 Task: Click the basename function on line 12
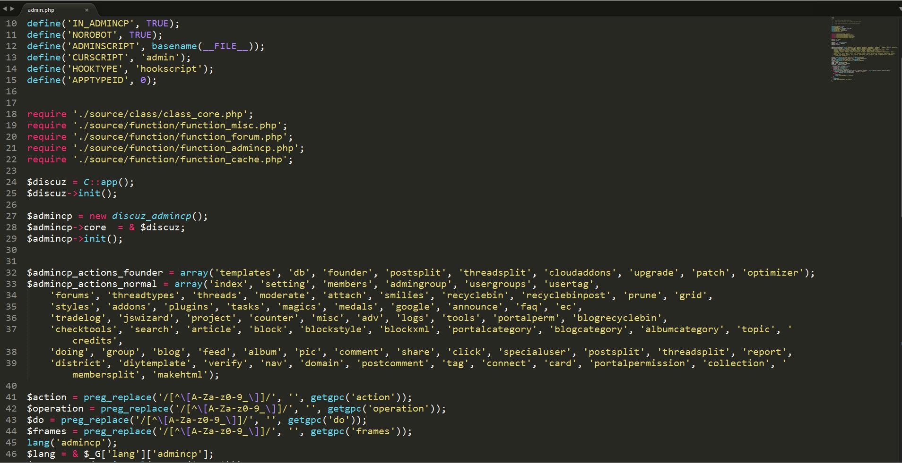pyautogui.click(x=174, y=46)
